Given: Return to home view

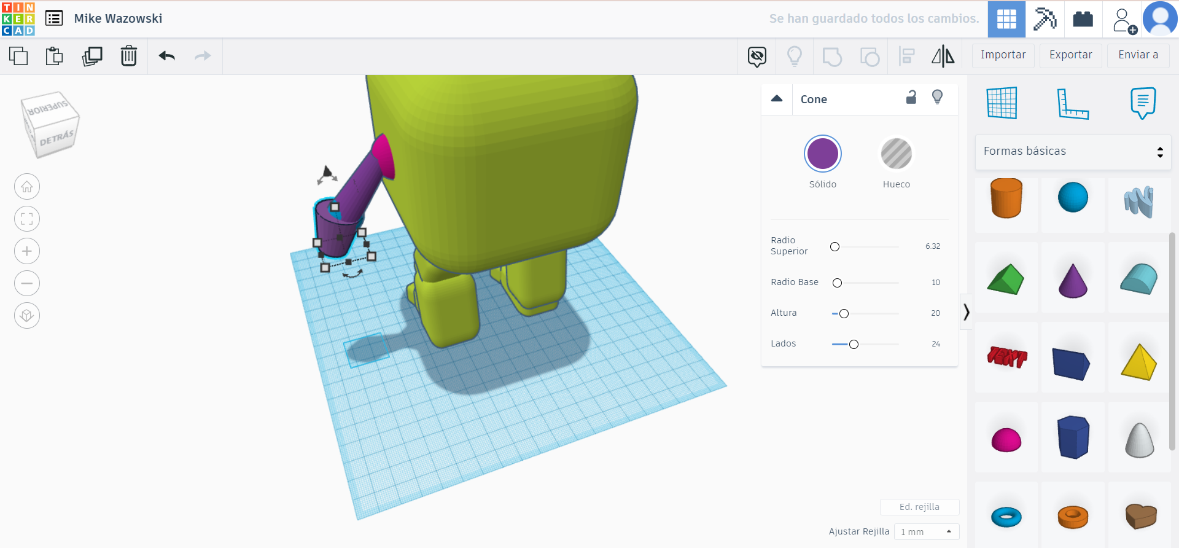Looking at the screenshot, I should tap(27, 187).
